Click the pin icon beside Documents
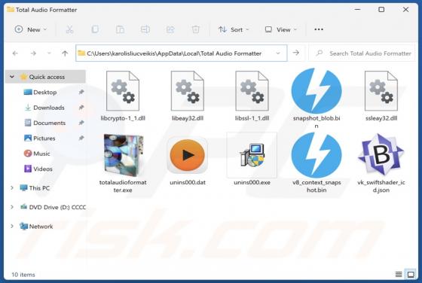The image size is (422, 283). (x=81, y=123)
